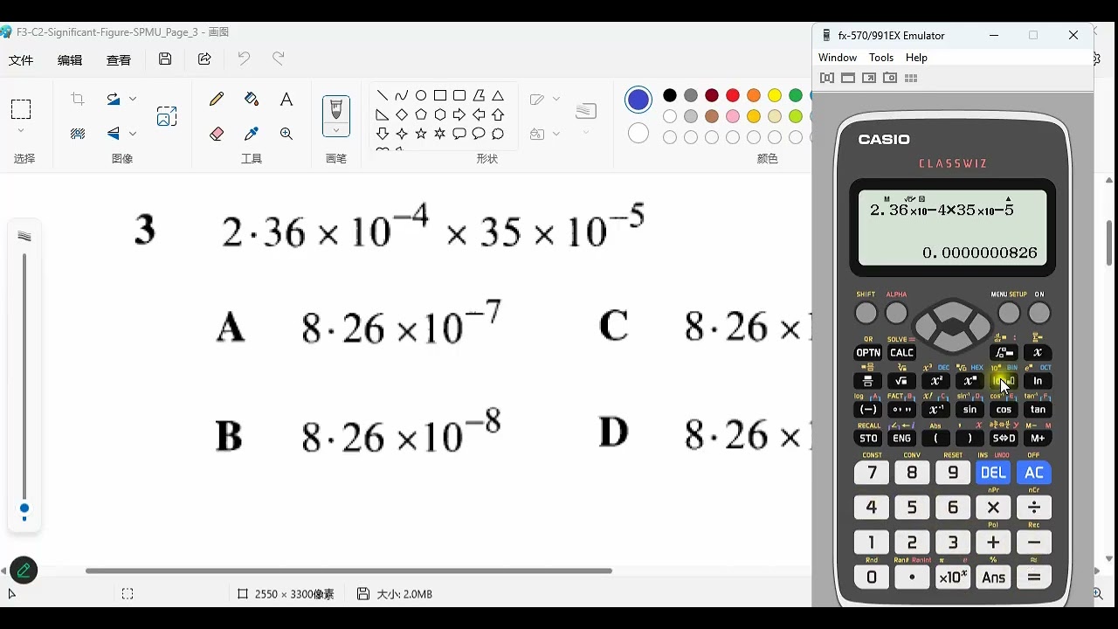1118x629 pixels.
Task: Click the Share icon in Paint
Action: click(x=204, y=59)
